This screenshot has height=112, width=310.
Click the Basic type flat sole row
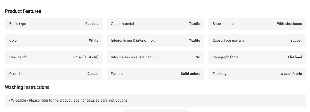54,24
